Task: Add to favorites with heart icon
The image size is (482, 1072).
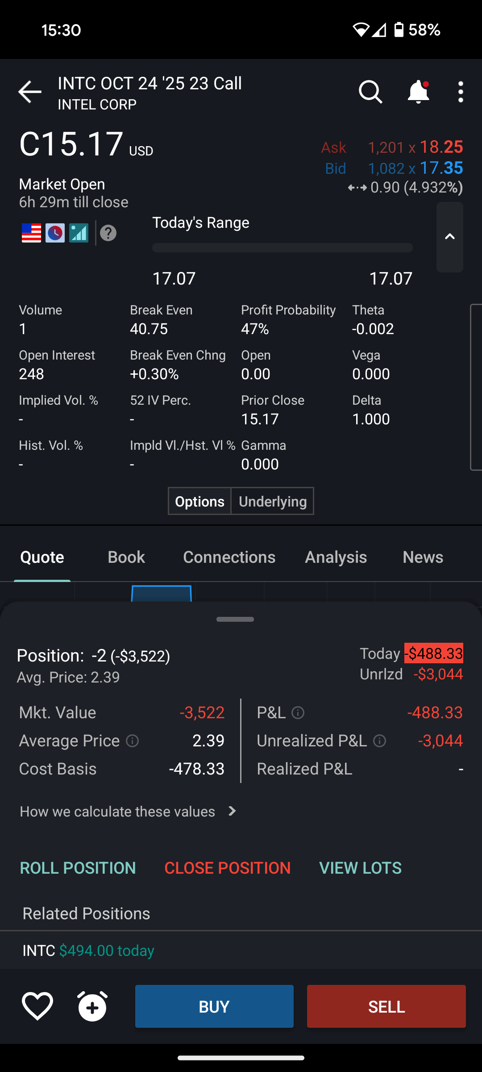Action: [37, 1006]
